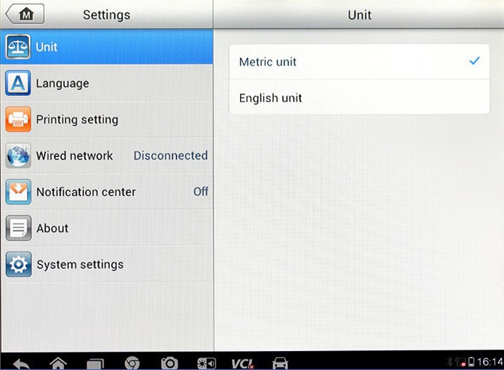Tap the M home button in header
Image resolution: width=504 pixels, height=370 pixels.
coord(25,14)
